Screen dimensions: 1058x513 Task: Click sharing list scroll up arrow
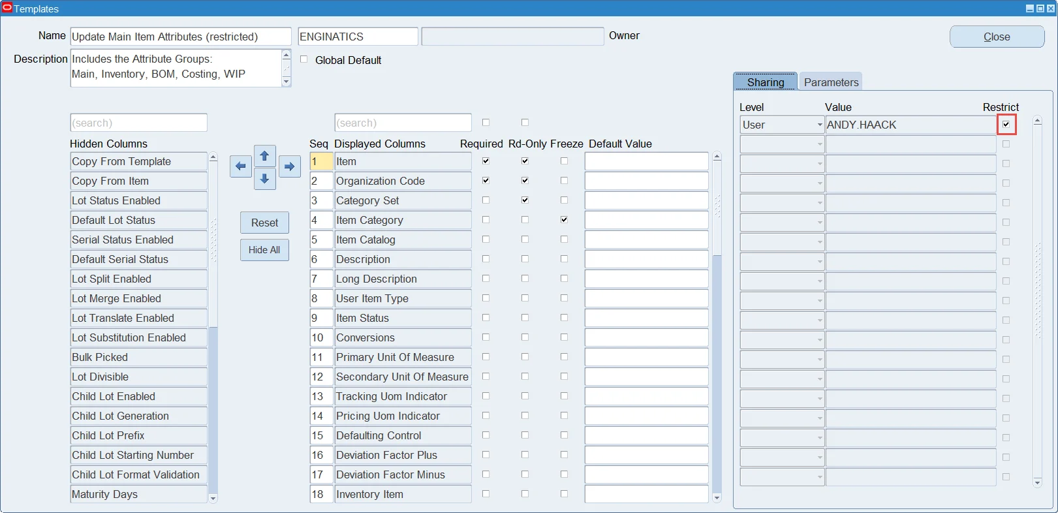pos(1038,121)
